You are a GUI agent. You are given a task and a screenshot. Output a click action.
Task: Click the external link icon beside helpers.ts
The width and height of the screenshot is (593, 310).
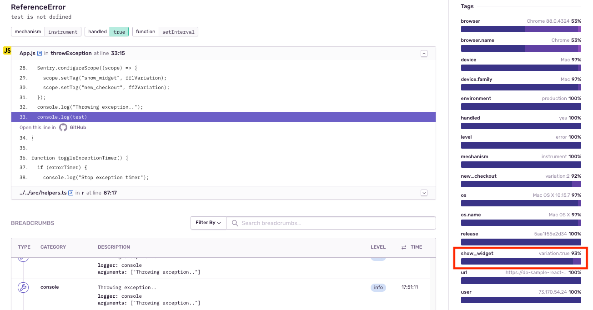pyautogui.click(x=71, y=193)
